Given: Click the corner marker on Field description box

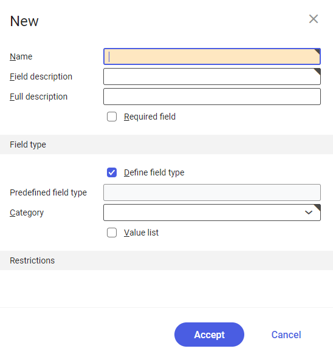Looking at the screenshot, I should coord(317,72).
